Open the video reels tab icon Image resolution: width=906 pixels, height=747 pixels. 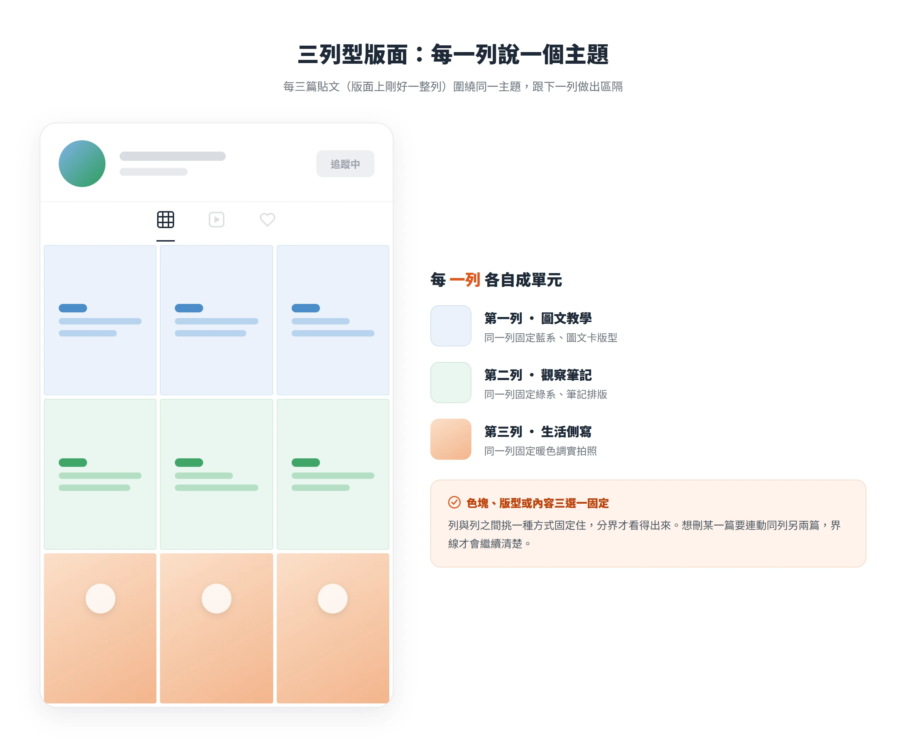pyautogui.click(x=216, y=220)
